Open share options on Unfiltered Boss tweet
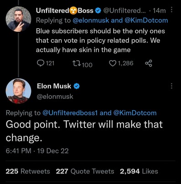This screenshot has height=184, width=181. click(149, 63)
